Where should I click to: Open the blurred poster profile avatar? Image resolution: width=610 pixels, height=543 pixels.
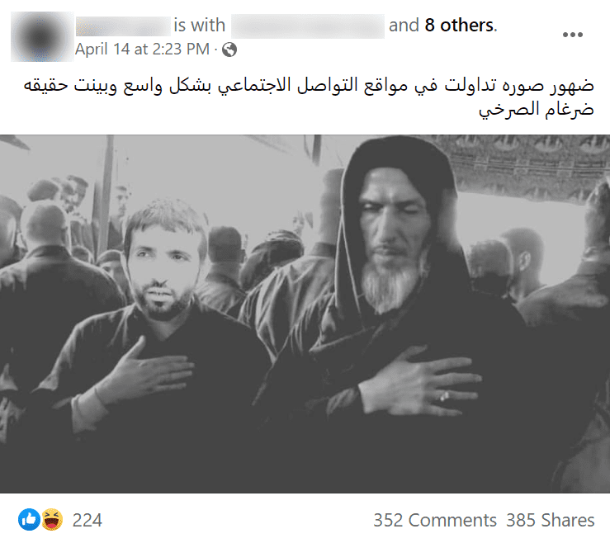(x=42, y=36)
